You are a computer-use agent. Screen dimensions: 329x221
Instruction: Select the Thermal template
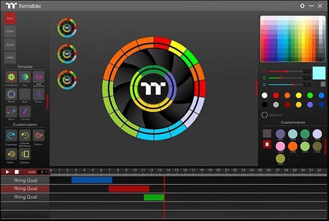[x=25, y=112]
